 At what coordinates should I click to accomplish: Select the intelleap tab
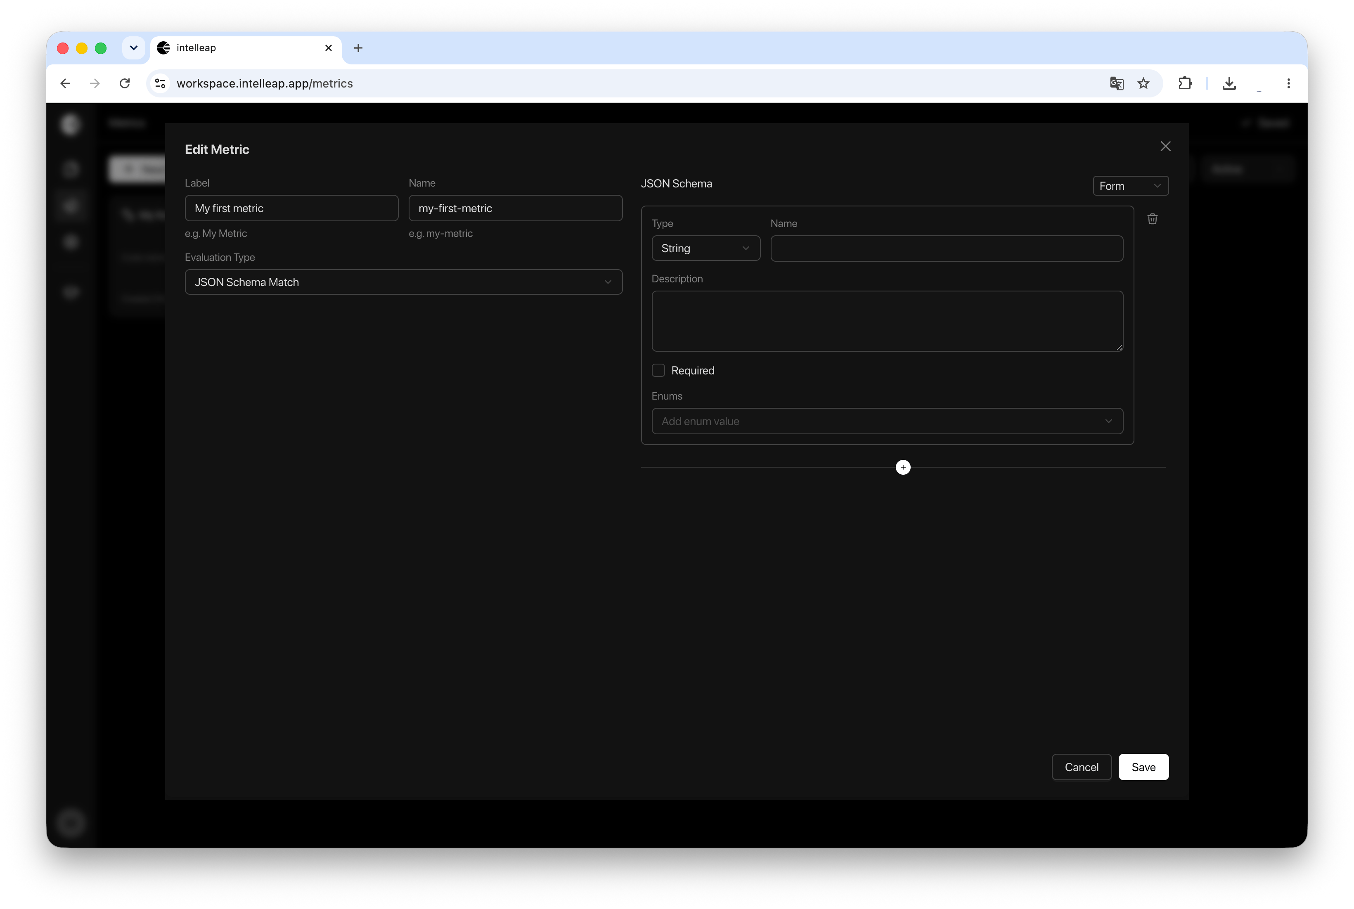(246, 48)
